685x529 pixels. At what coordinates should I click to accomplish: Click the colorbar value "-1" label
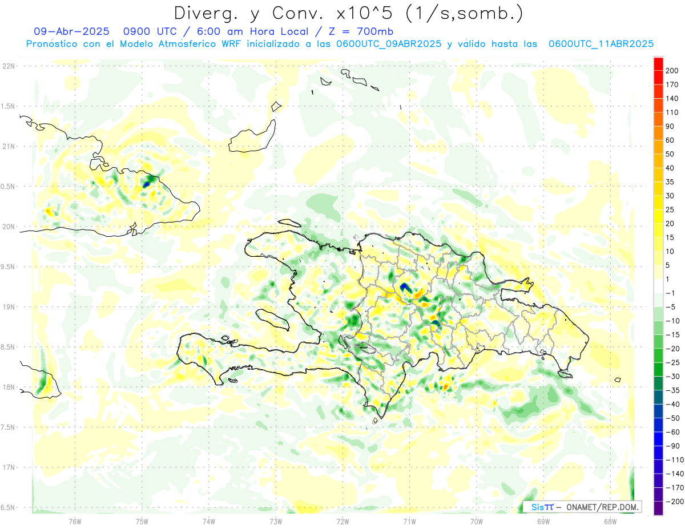pyautogui.click(x=671, y=293)
